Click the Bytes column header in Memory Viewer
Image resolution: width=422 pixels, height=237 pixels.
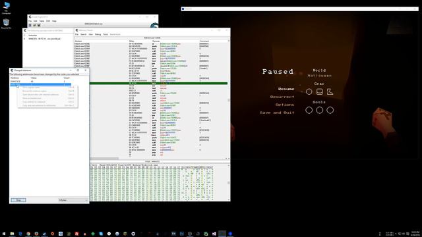(x=132, y=41)
